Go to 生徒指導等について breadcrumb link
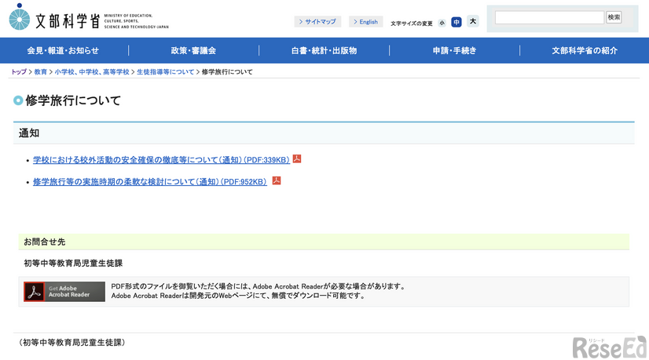This screenshot has height=360, width=649. pos(165,72)
